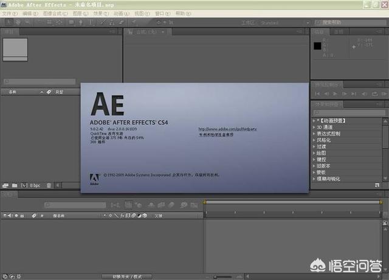
Task: Click the 8 bpc color depth button
Action: pyautogui.click(x=35, y=185)
